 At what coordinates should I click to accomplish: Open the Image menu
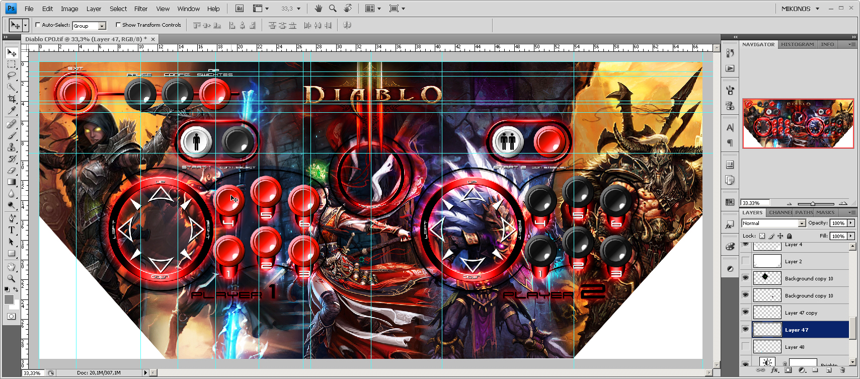click(69, 9)
